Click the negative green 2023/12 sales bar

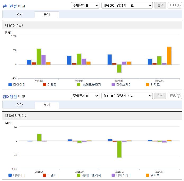(119, 69)
